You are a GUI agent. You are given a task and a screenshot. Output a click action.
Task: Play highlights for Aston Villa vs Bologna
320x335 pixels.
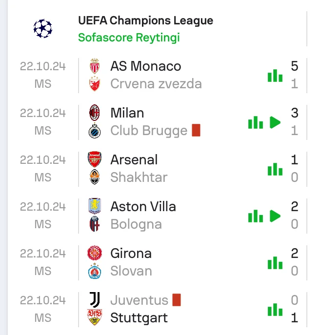276,216
